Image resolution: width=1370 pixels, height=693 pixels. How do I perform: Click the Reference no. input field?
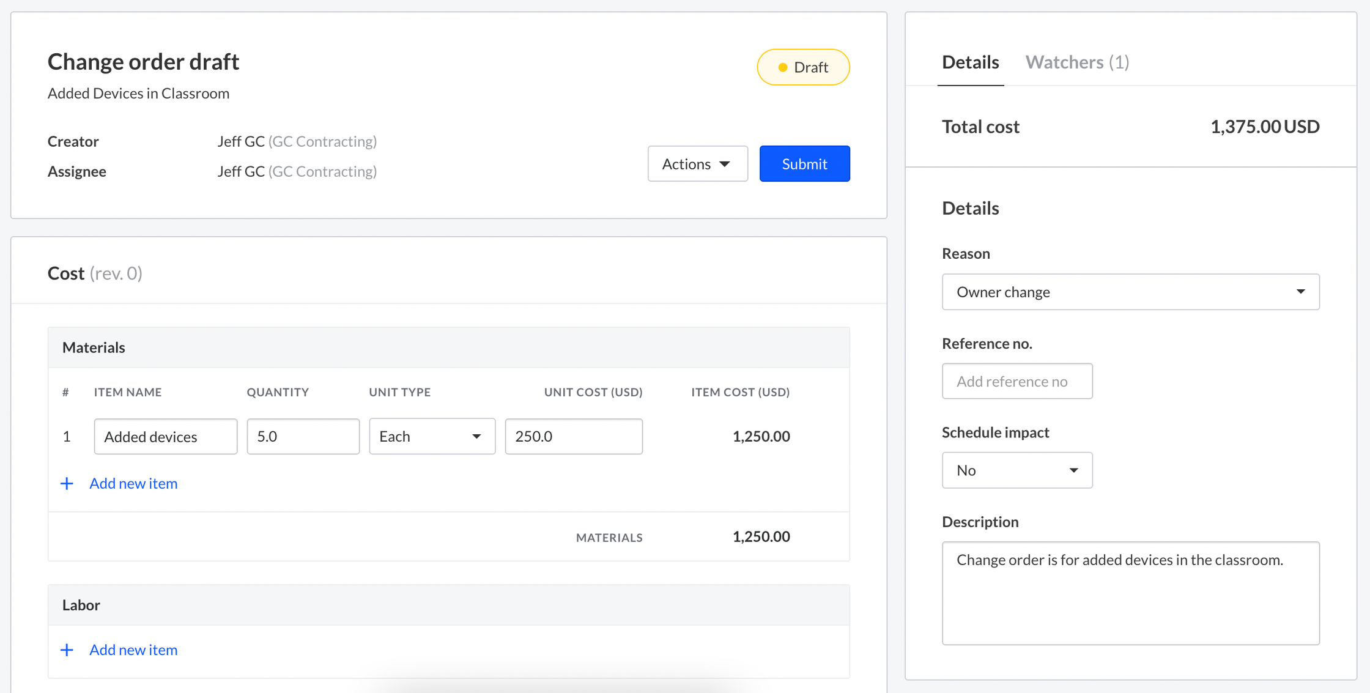[1016, 381]
